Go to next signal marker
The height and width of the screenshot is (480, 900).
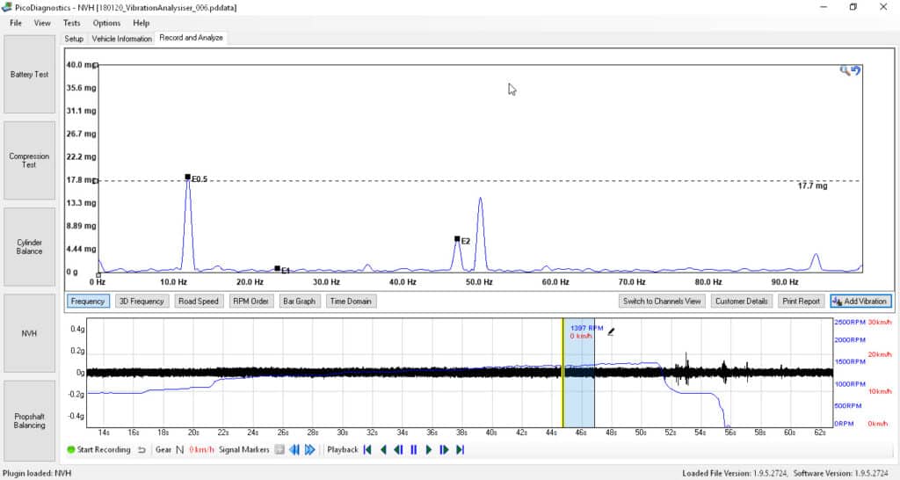click(308, 450)
